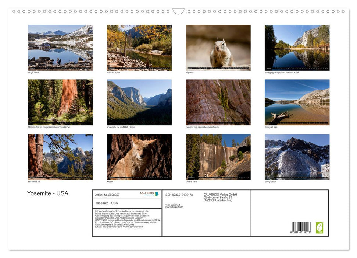This screenshot has height=258, width=357.
Task: Open the Merced River image
Action: [139, 48]
